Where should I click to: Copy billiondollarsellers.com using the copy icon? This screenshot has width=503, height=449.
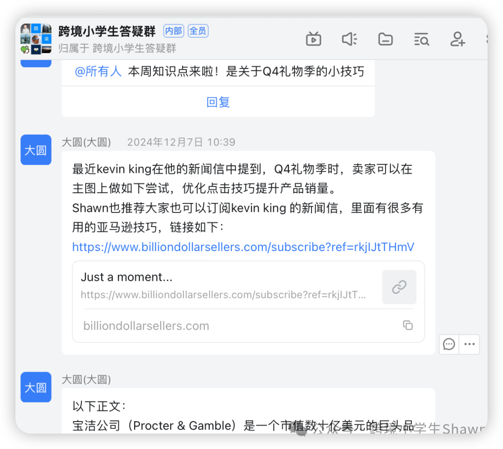coord(408,326)
